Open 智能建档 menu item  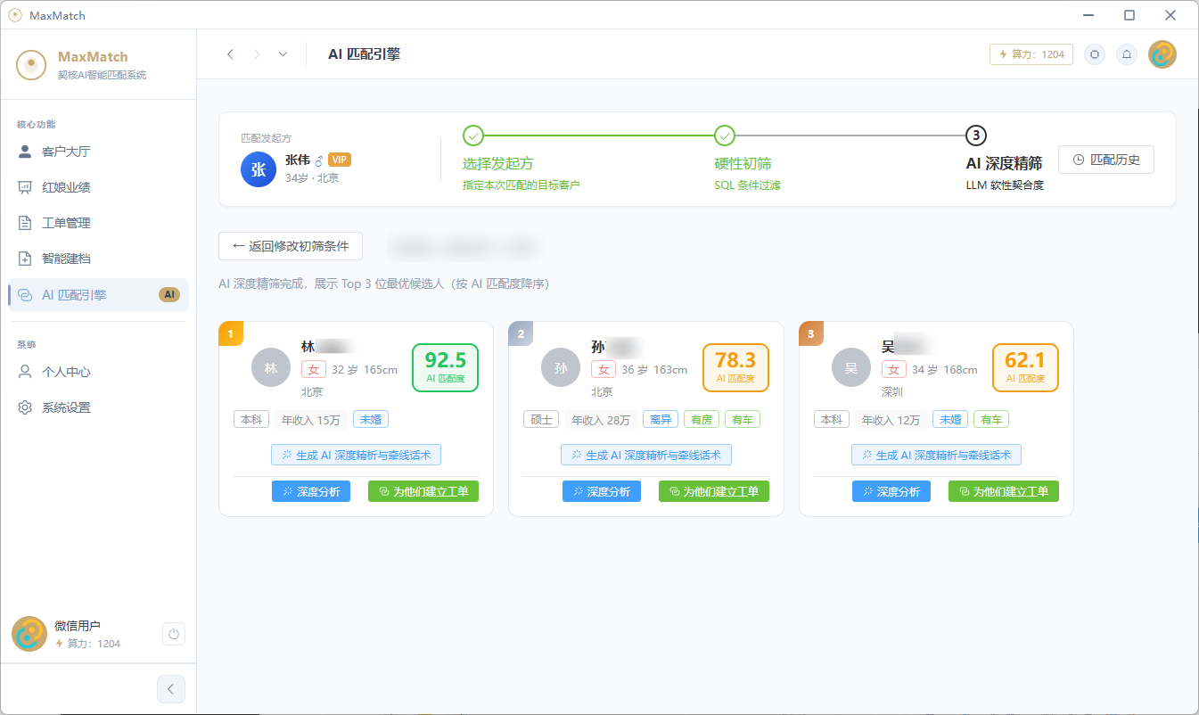tap(98, 259)
